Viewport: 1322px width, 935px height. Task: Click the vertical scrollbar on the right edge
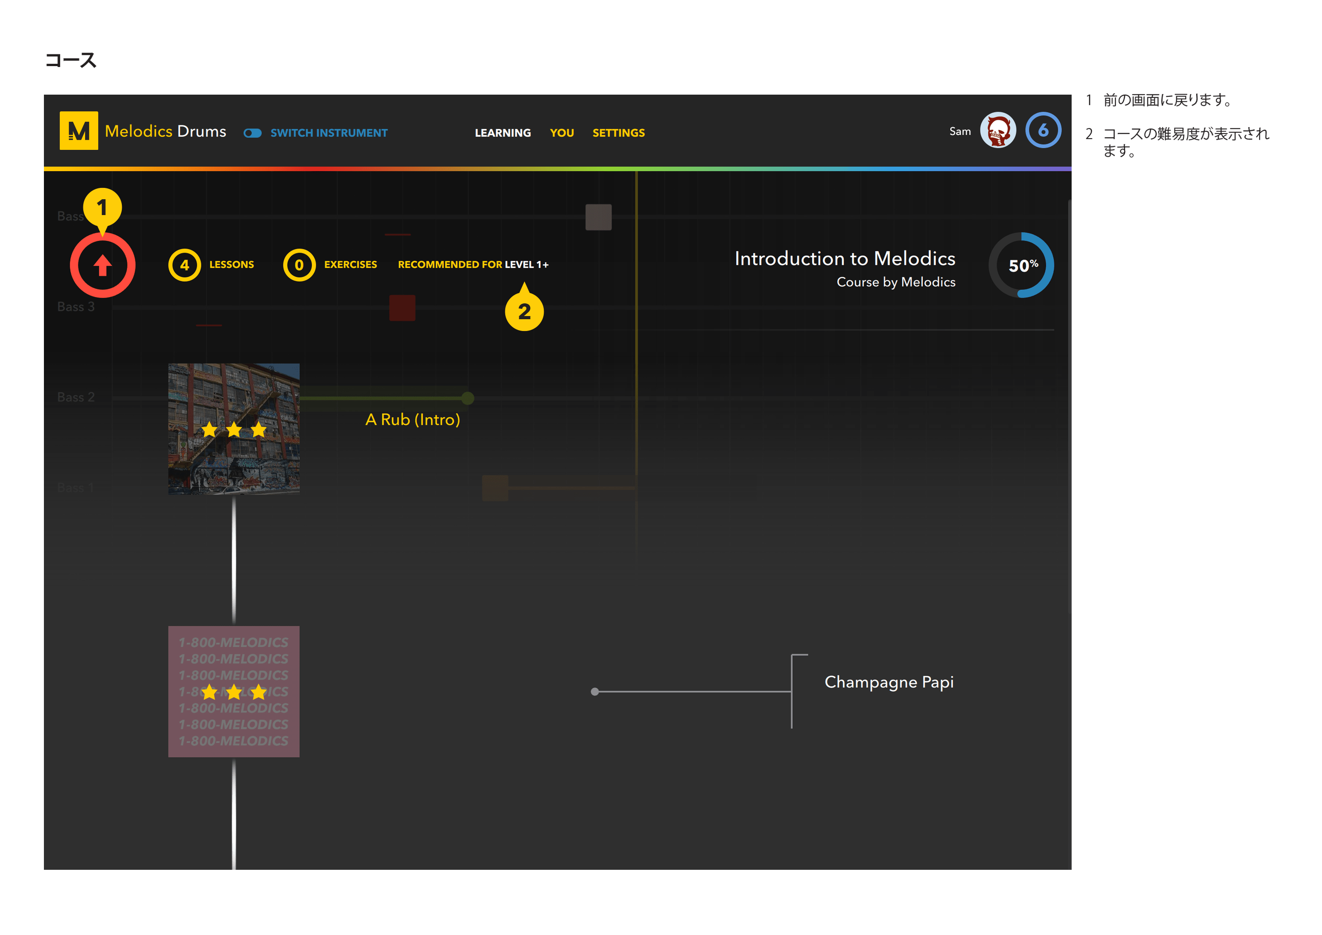point(1069,407)
